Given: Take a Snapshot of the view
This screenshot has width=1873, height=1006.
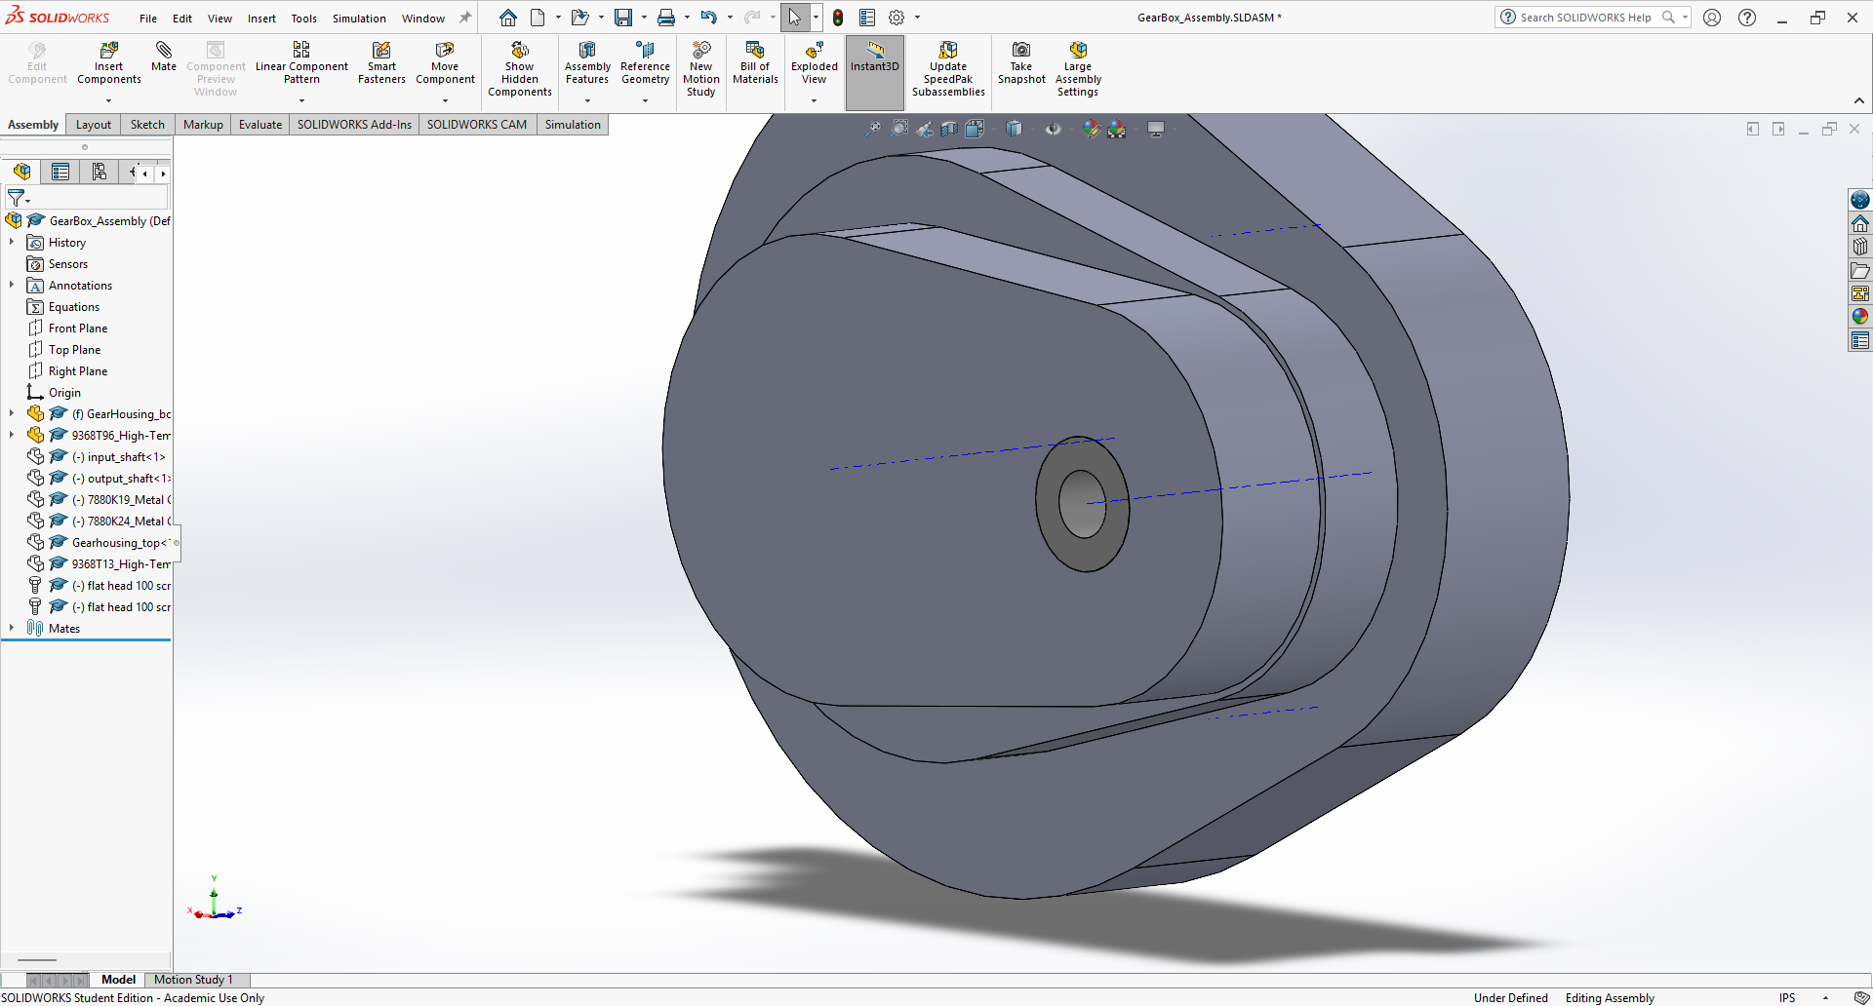Looking at the screenshot, I should tap(1021, 64).
